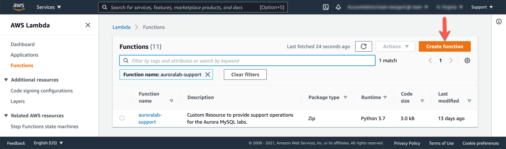Viewport: 506px width, 149px height.
Task: Click the AWS logo home icon
Action: coord(19,7)
